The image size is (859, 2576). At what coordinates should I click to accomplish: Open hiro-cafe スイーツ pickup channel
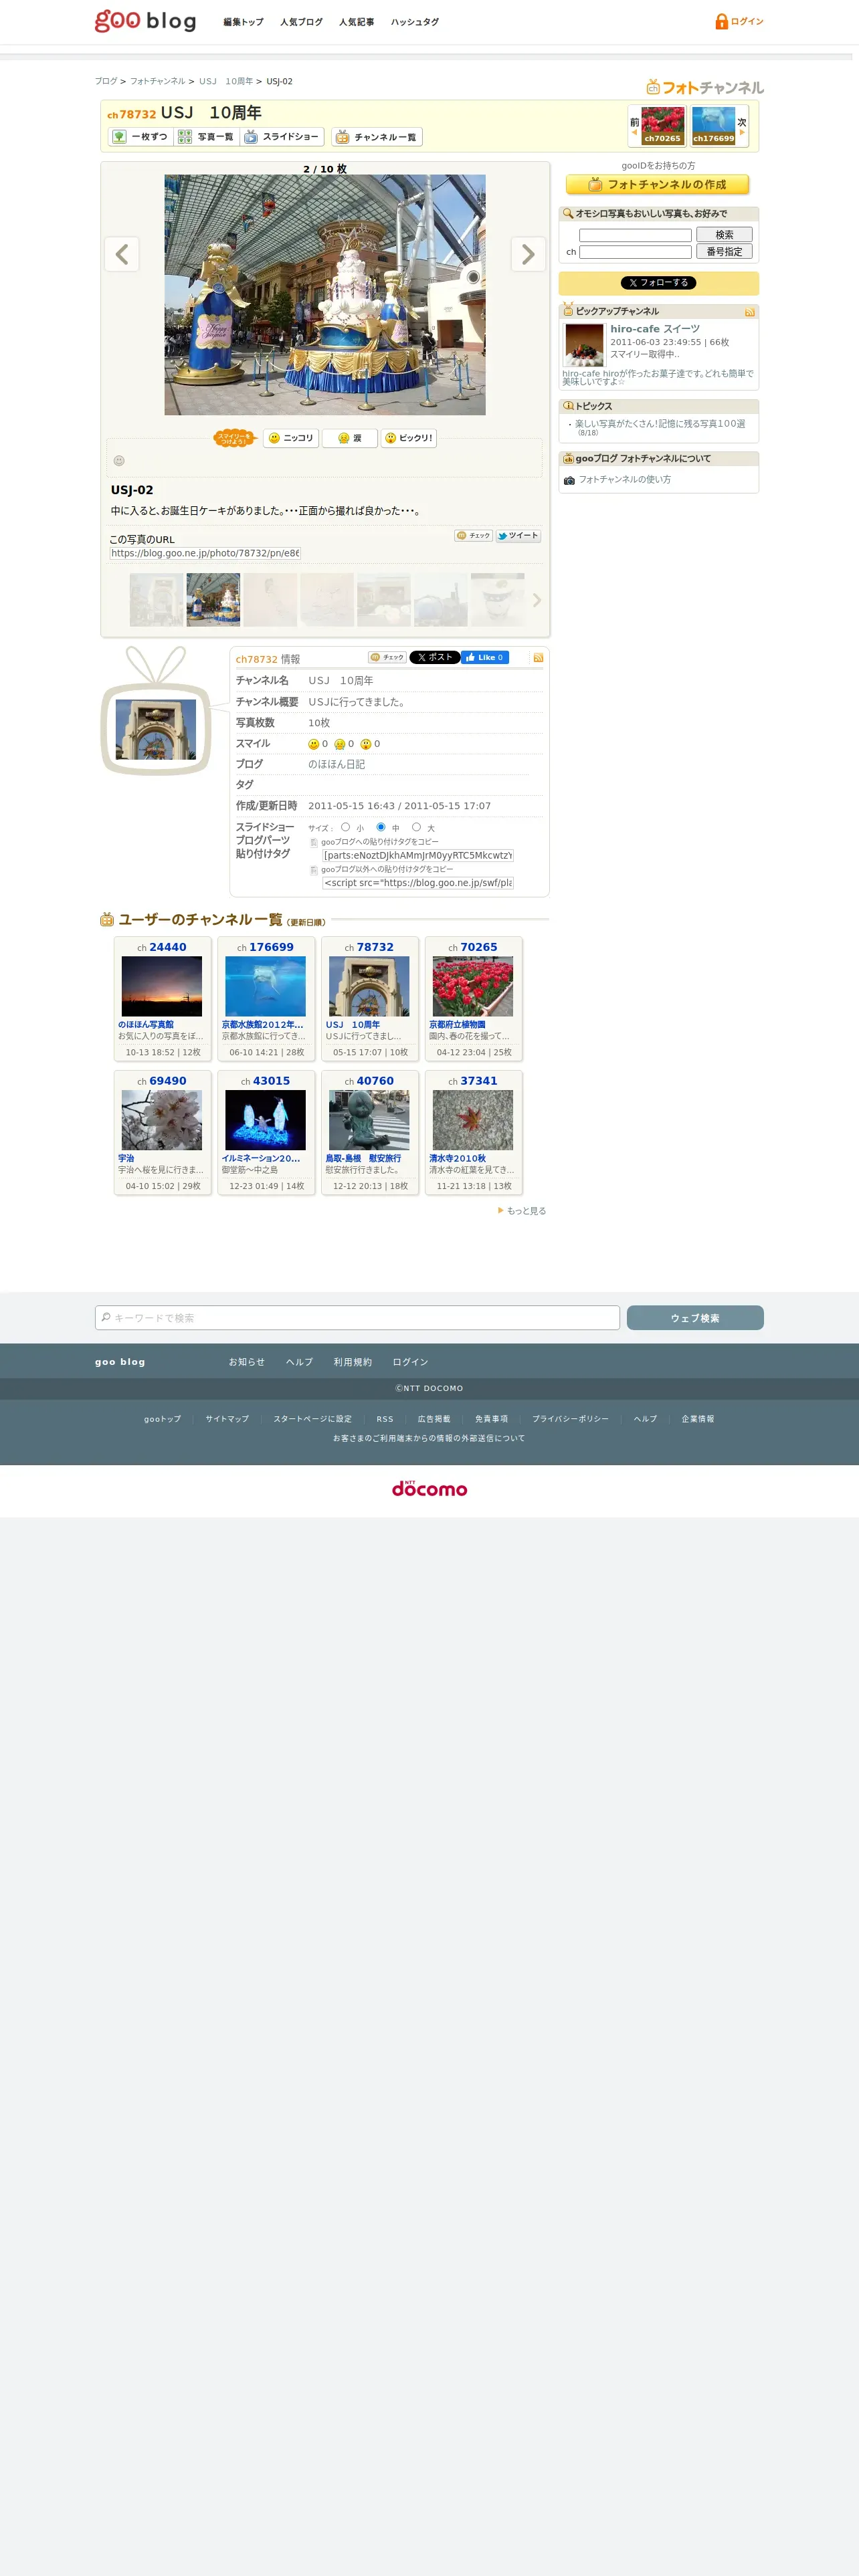pos(655,329)
